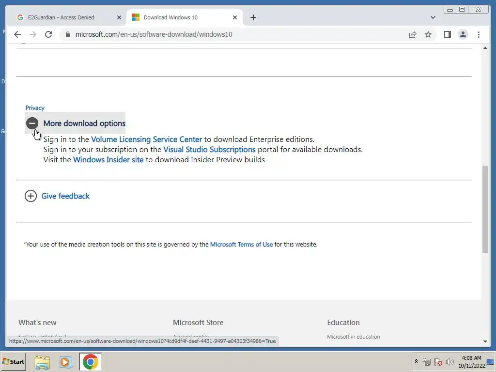
Task: Reload the current page
Action: [48, 34]
